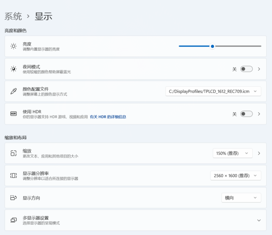Open the 有关 HDR 的详细信息 link

point(108,117)
